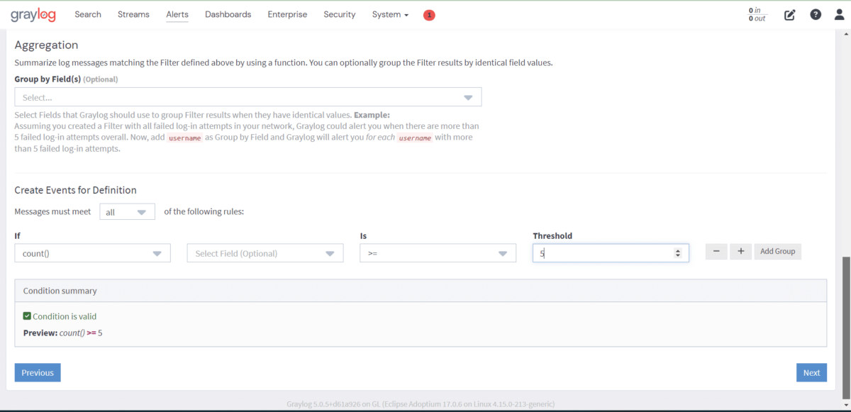Expand the System menu
Screen dimensions: 851x412
tap(389, 14)
